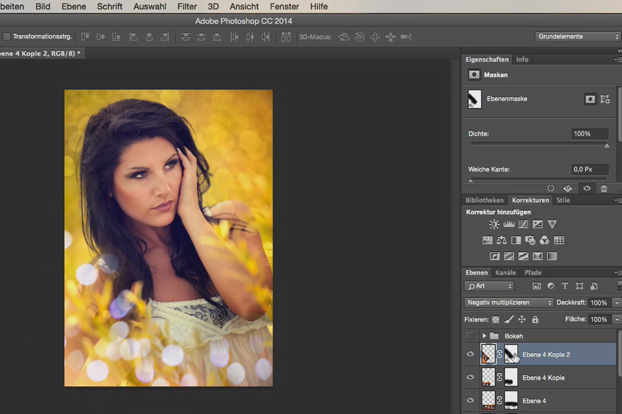Screen dimensions: 622x414
Task: Filter layers by pixel layers icon
Action: click(536, 286)
